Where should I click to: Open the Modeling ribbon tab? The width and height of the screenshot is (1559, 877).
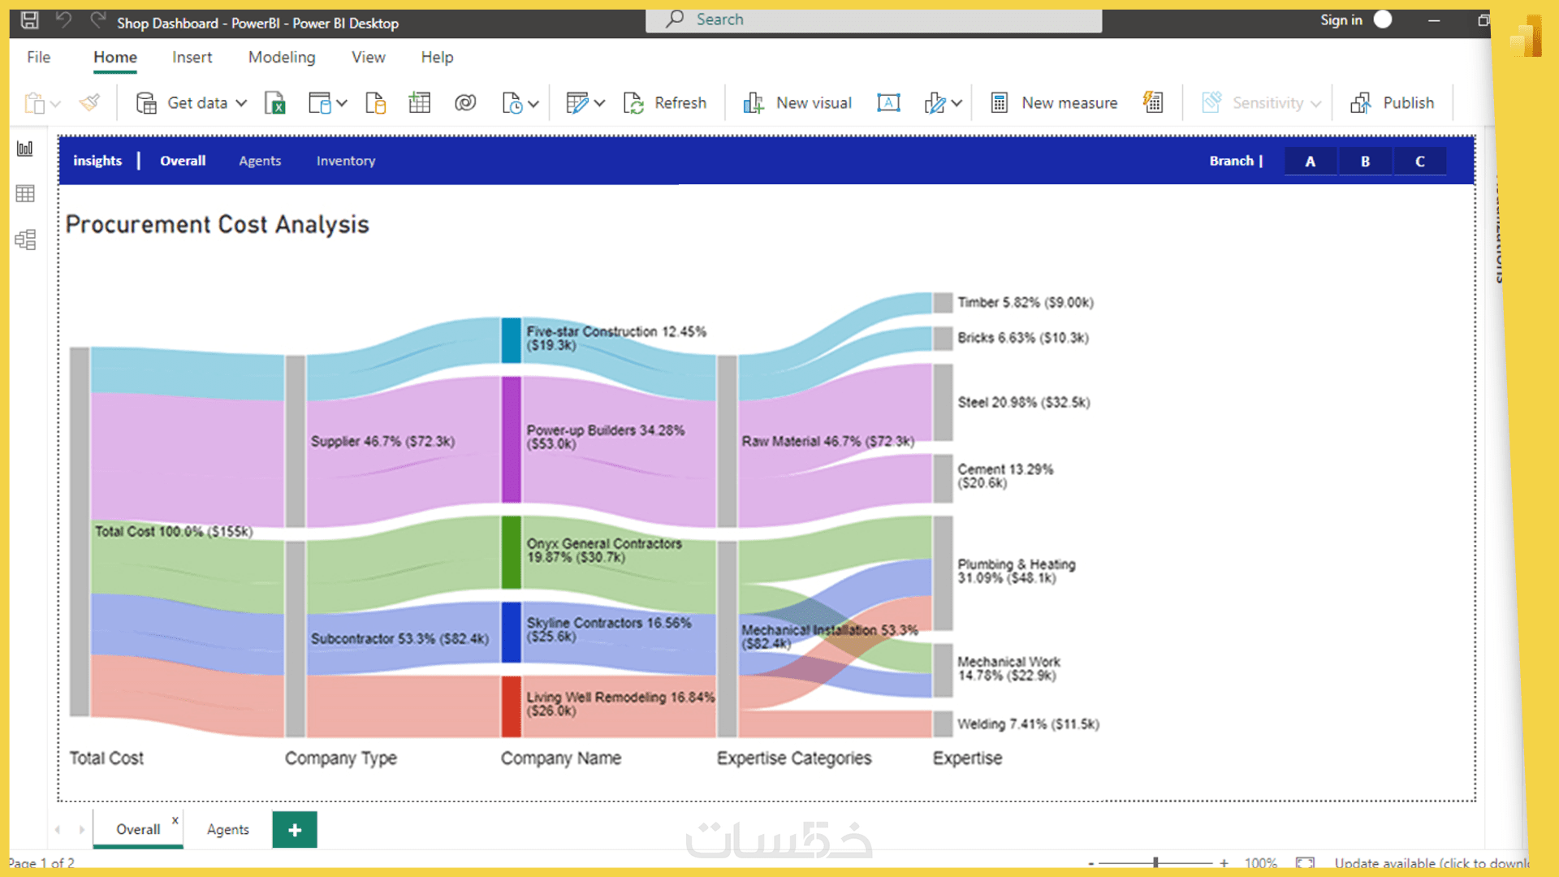click(x=282, y=57)
